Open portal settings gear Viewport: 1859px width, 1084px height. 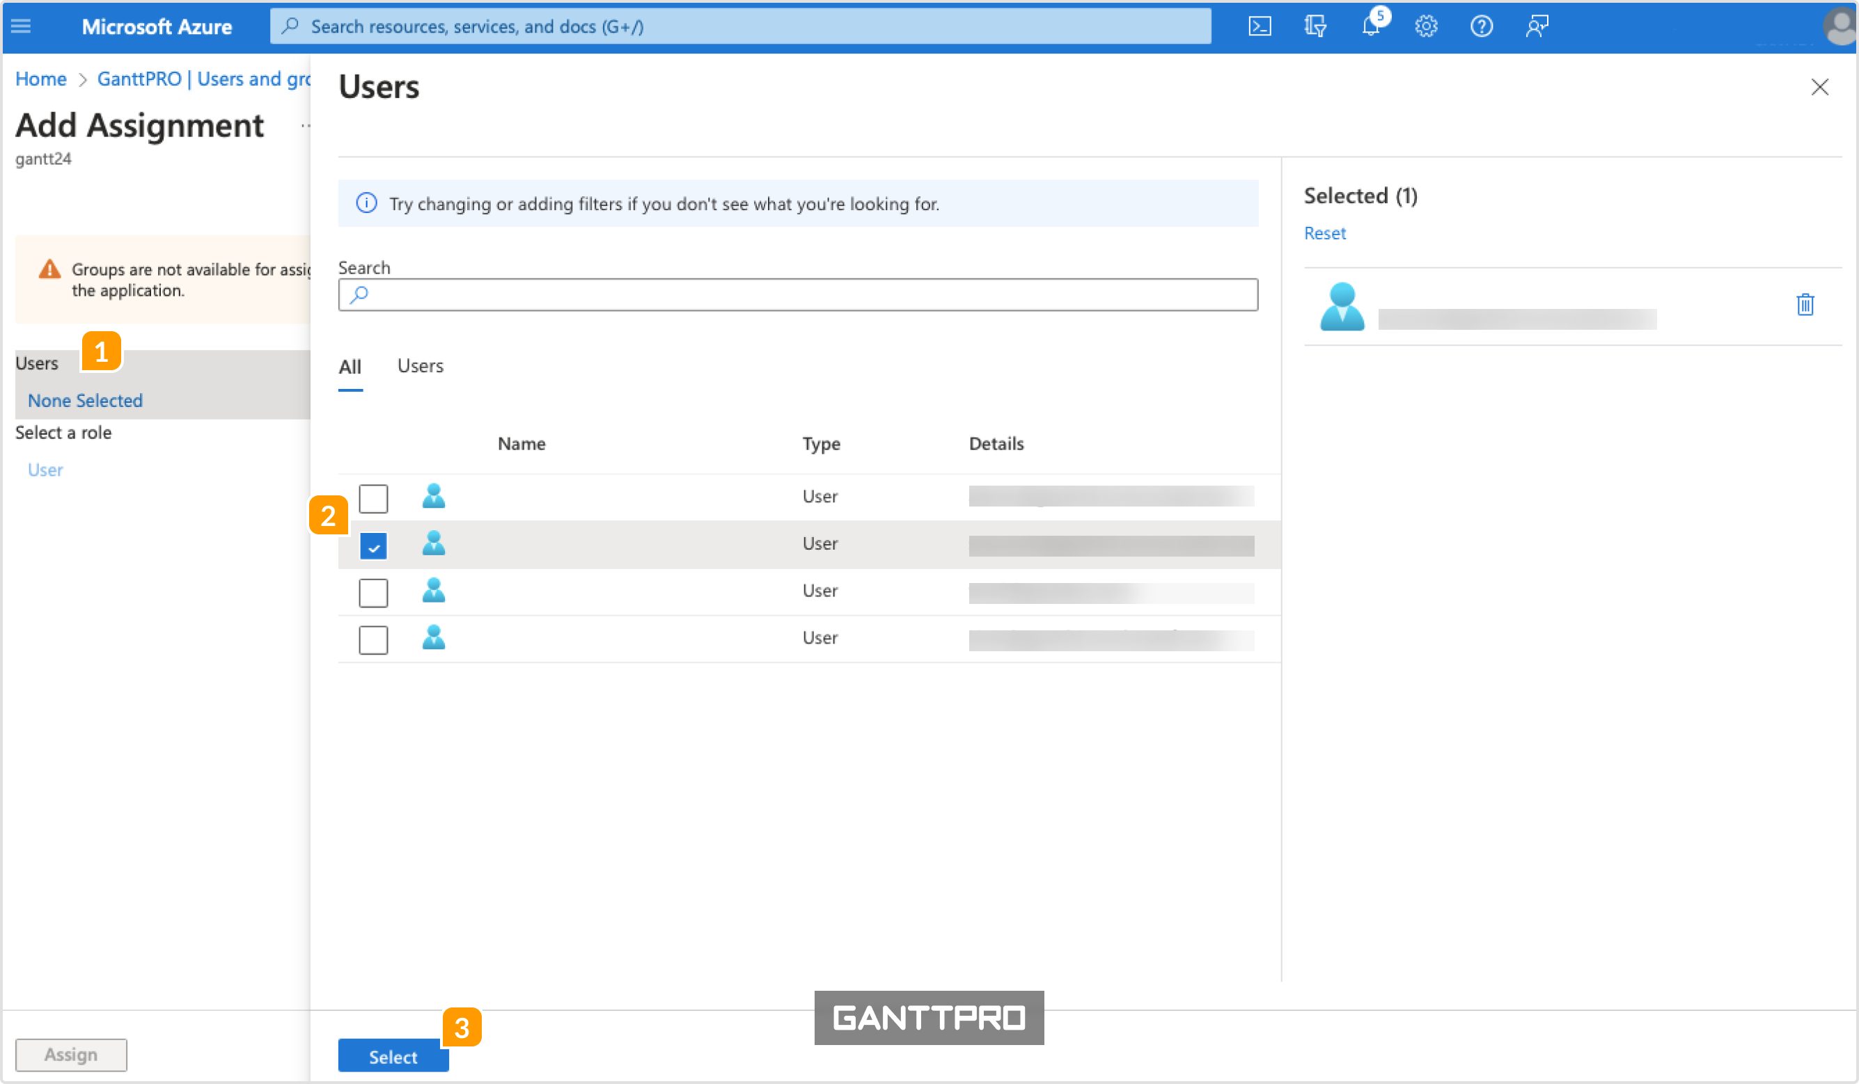[x=1426, y=26]
